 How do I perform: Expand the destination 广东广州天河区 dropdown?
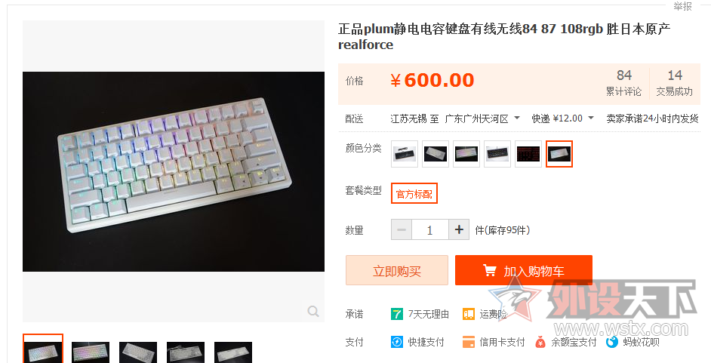pos(516,118)
